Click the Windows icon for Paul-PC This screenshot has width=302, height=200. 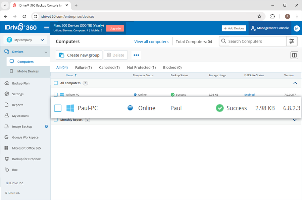tap(70, 108)
